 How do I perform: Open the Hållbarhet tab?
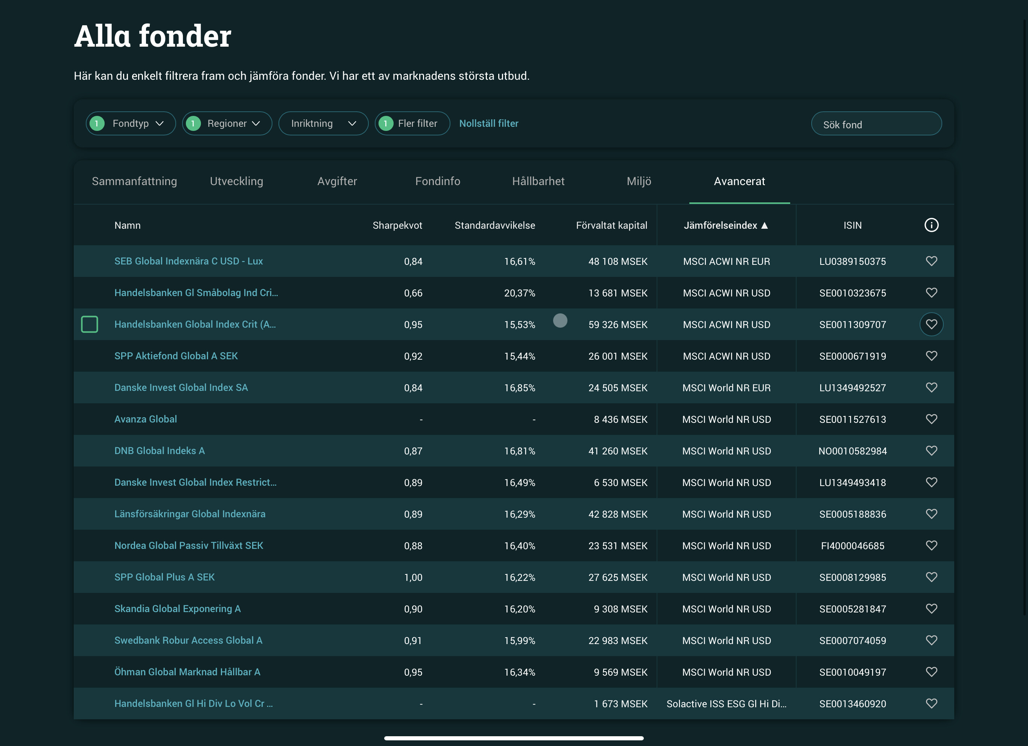point(538,181)
